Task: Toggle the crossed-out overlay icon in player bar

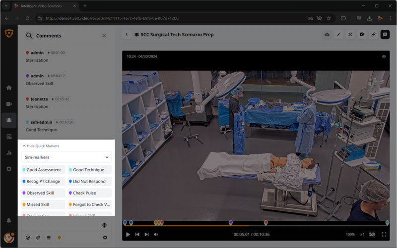Action: [x=372, y=234]
